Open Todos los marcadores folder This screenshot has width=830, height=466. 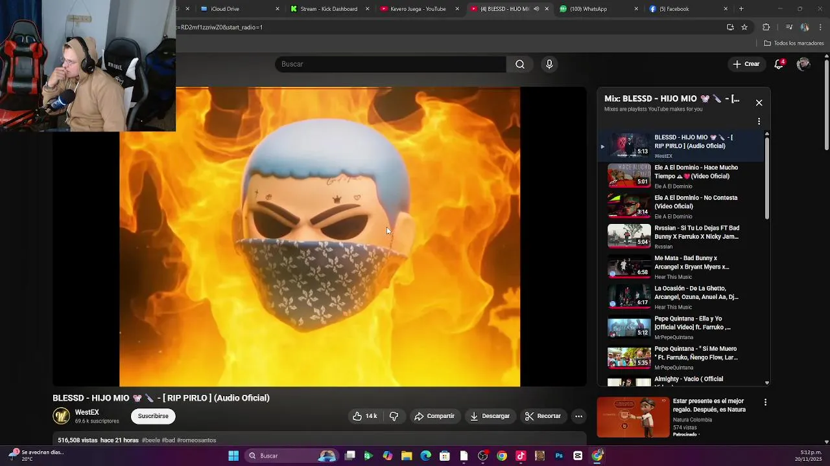tap(794, 43)
